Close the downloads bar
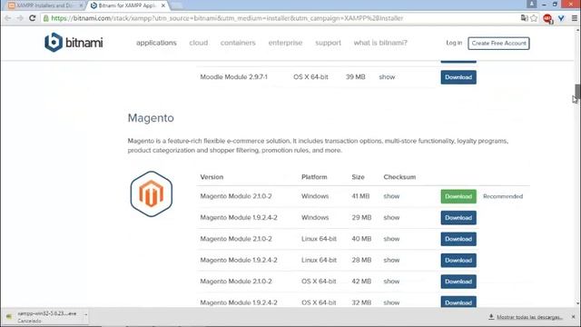Screen dimensions: 581x327 click(573, 317)
